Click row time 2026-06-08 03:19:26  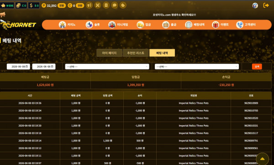click(x=30, y=103)
